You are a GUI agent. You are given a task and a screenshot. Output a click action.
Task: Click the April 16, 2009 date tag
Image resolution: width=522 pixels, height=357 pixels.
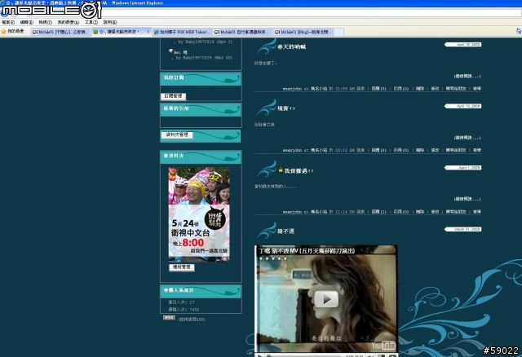coord(463,44)
